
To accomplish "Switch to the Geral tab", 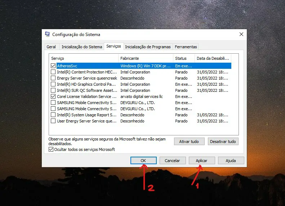I will (51, 47).
